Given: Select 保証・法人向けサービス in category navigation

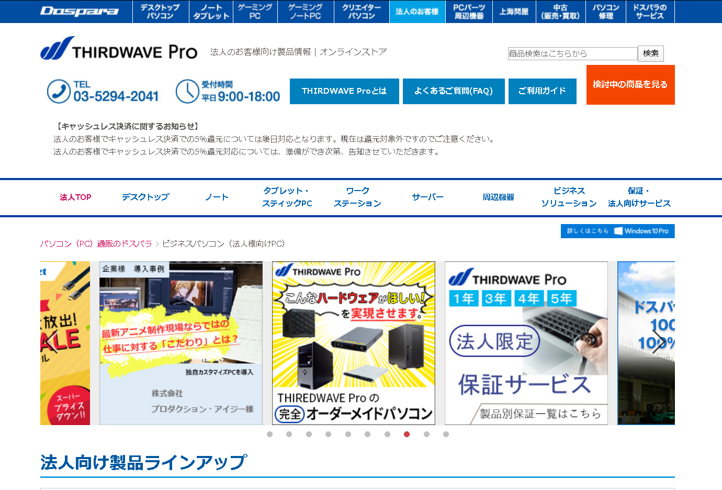Looking at the screenshot, I should point(639,197).
